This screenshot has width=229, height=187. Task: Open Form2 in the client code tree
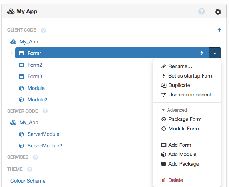(x=34, y=65)
